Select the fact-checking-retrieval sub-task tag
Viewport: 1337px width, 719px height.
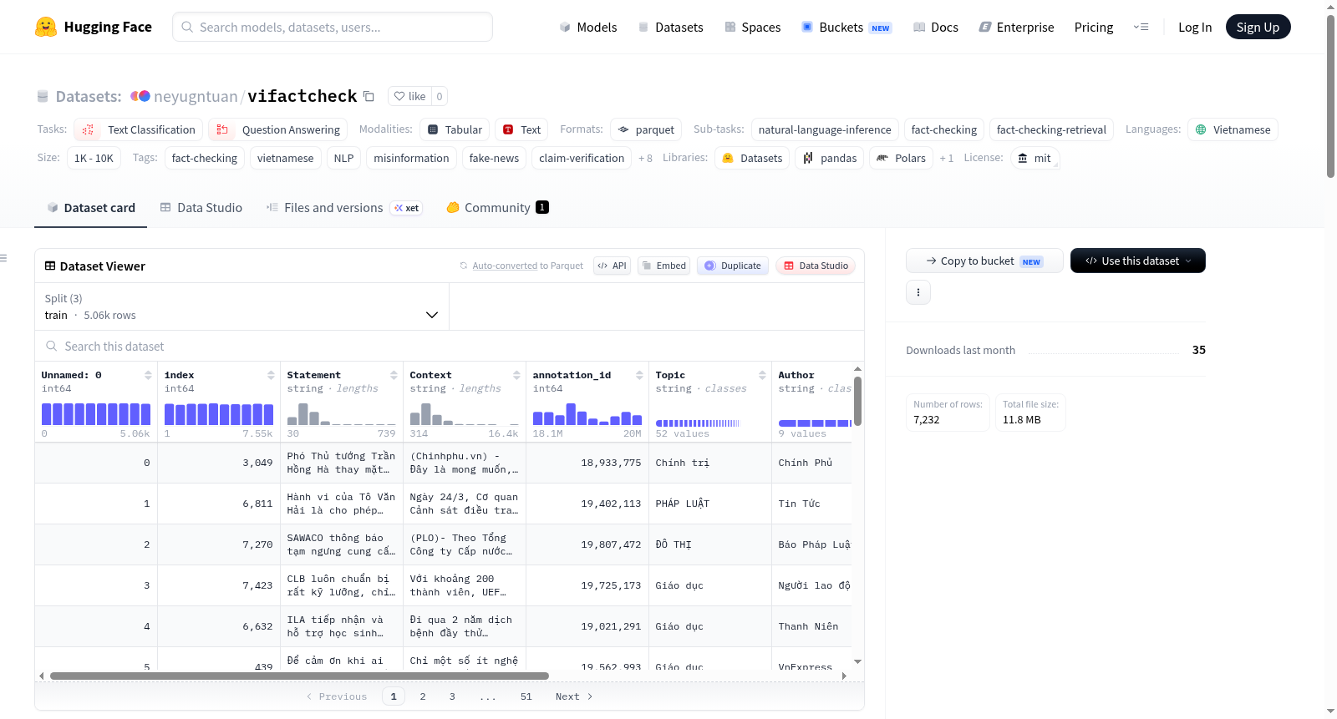click(x=1051, y=129)
